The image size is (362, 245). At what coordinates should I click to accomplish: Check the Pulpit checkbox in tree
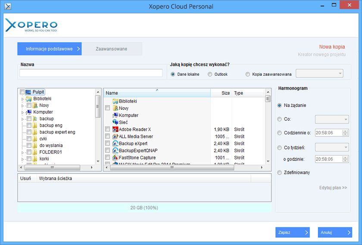click(22, 92)
